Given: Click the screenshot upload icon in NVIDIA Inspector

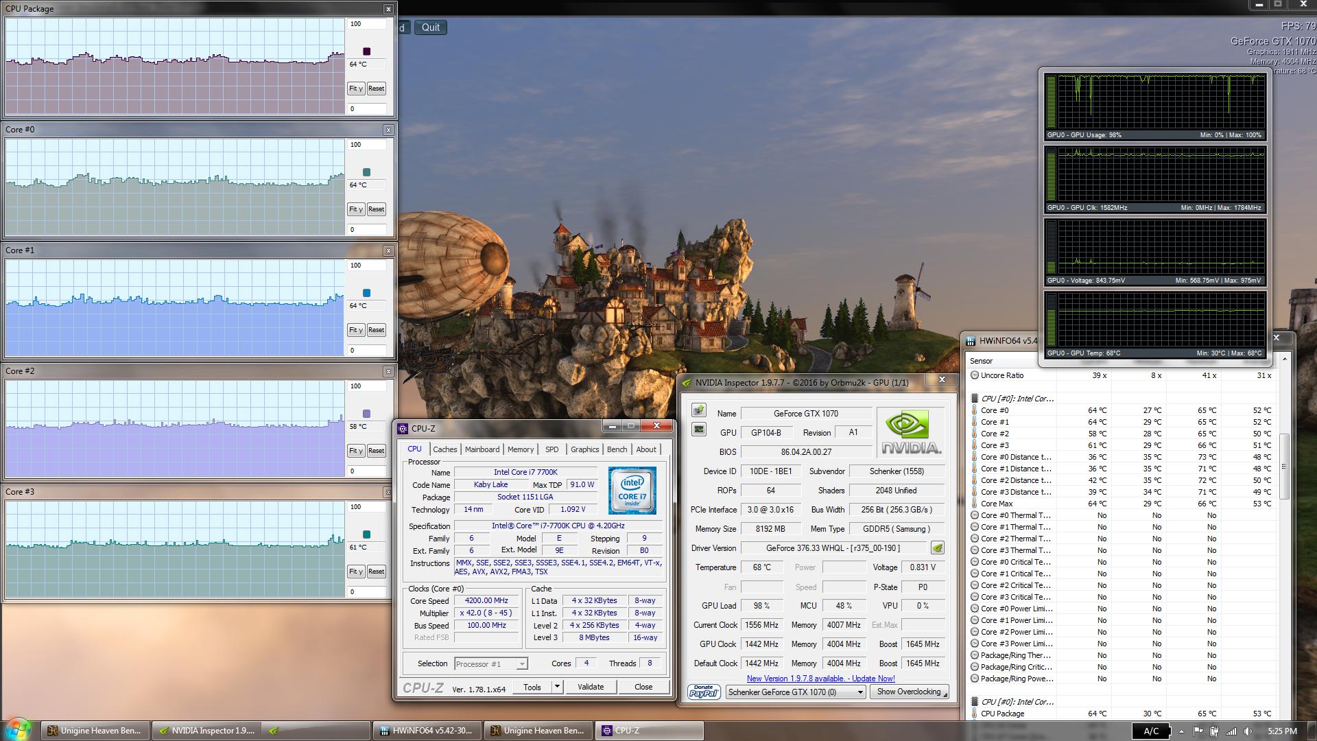Looking at the screenshot, I should pos(698,410).
